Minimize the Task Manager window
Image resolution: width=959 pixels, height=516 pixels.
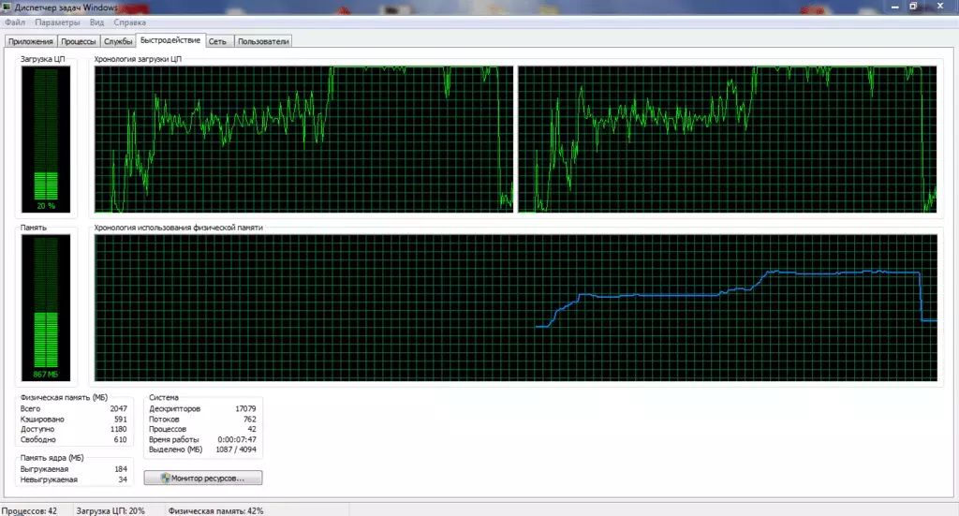pyautogui.click(x=894, y=7)
